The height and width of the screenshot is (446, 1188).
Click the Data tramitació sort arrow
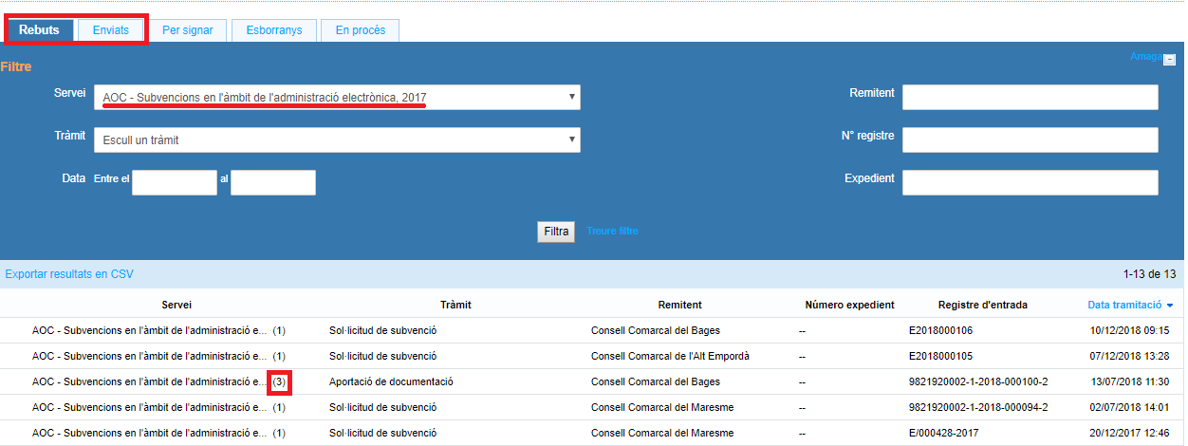[x=1169, y=306]
